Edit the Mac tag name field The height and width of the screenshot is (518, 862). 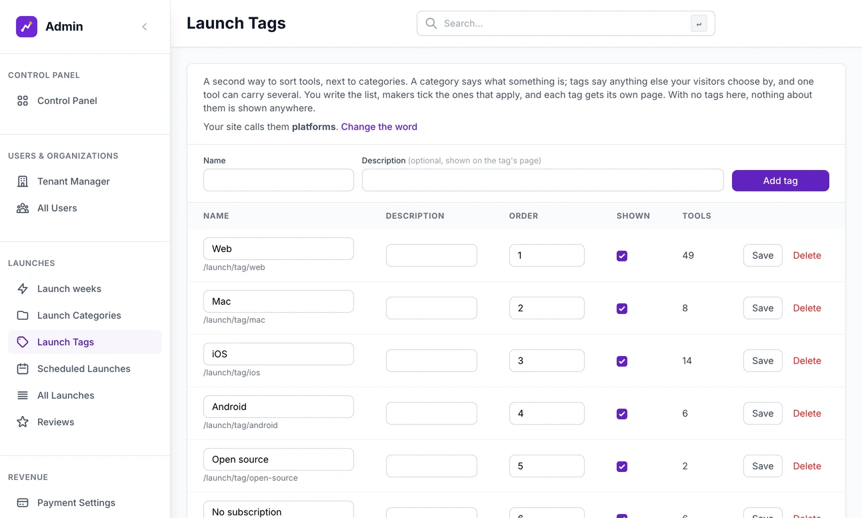(279, 301)
